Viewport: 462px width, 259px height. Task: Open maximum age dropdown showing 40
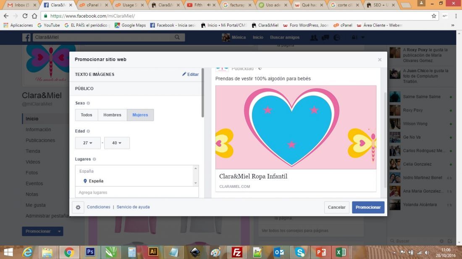(x=117, y=143)
